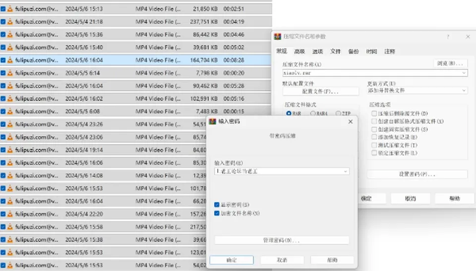Enable 创建固实压缩文件(S) option
This screenshot has height=271, width=476.
point(374,129)
